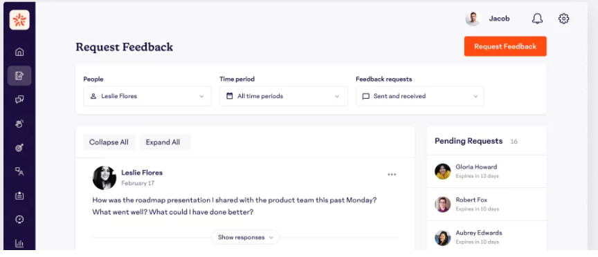Open the All time periods dropdown
The height and width of the screenshot is (257, 598).
point(283,96)
